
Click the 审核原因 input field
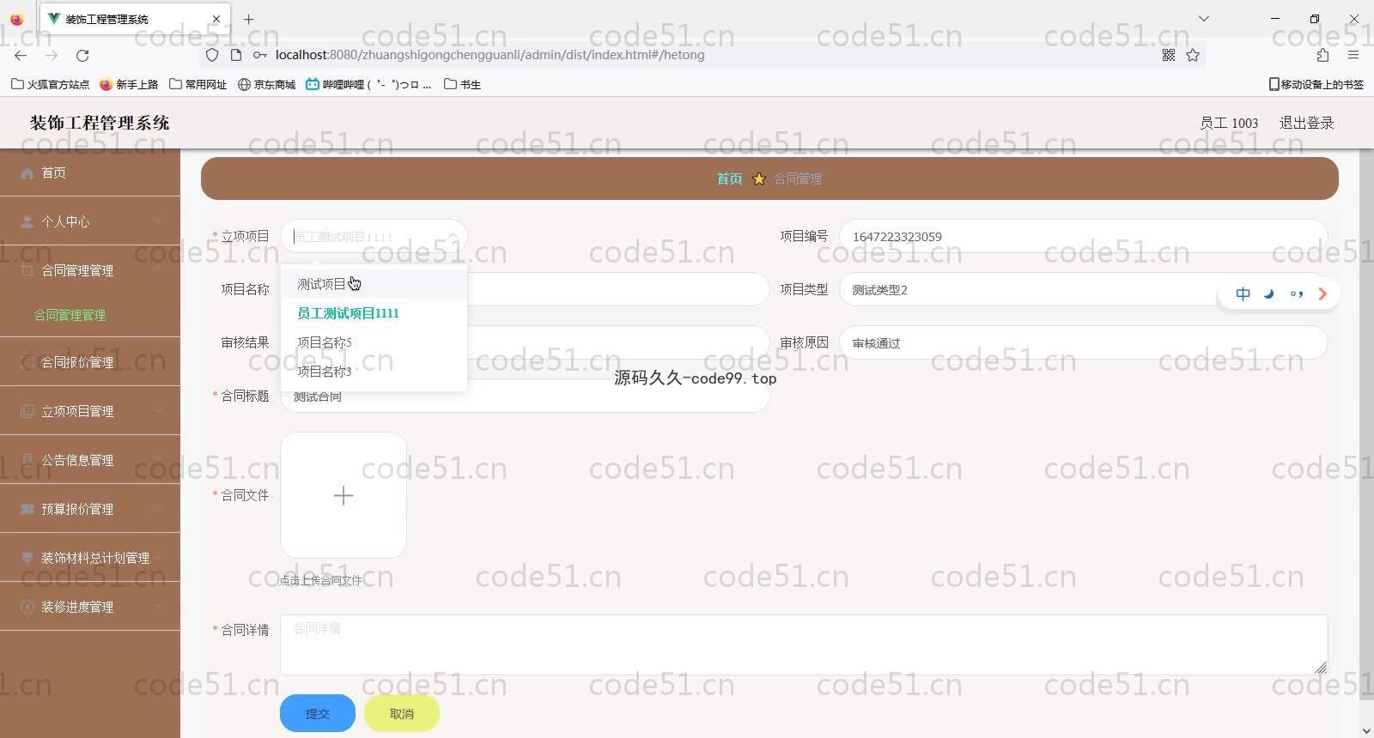tap(1084, 342)
